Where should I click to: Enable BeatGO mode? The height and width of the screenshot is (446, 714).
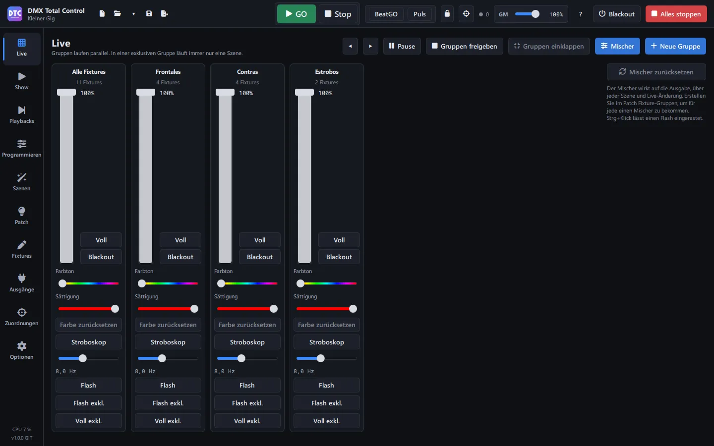tap(386, 14)
